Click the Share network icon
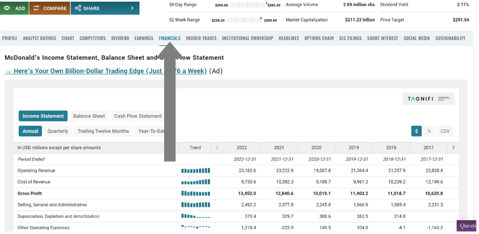The height and width of the screenshot is (234, 479). point(78,8)
